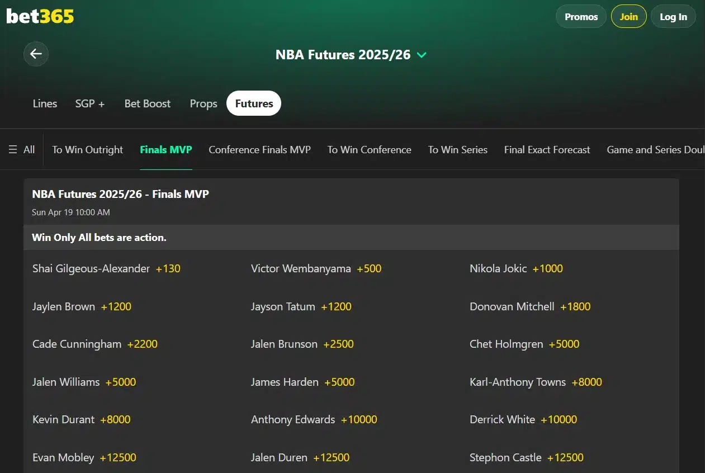This screenshot has height=473, width=705.
Task: Select the Conference Finals MVP market
Action: (259, 149)
